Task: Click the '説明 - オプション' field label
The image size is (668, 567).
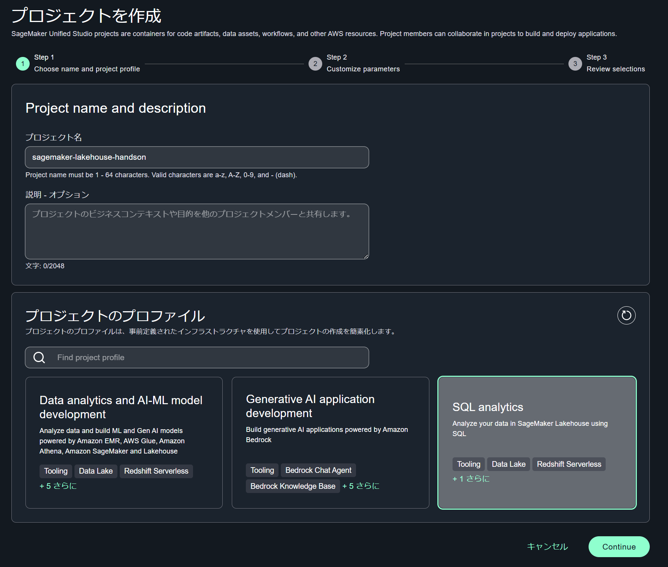Action: point(57,195)
